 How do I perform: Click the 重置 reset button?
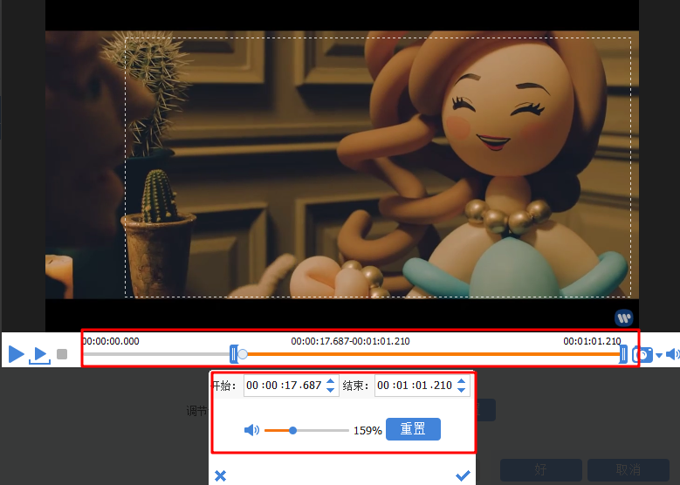click(x=413, y=429)
